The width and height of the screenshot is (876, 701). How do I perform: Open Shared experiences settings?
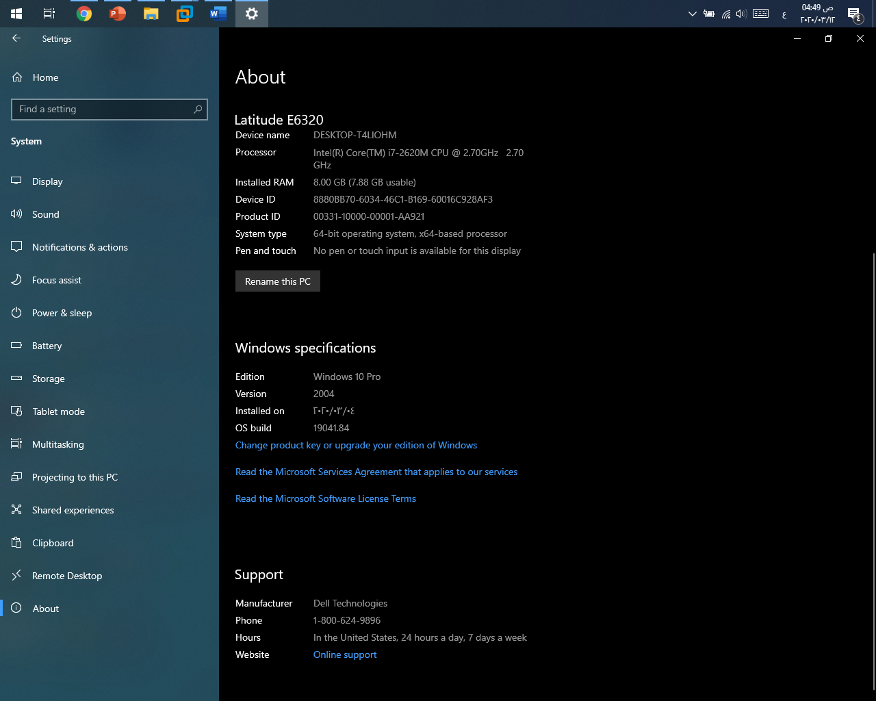tap(109, 510)
